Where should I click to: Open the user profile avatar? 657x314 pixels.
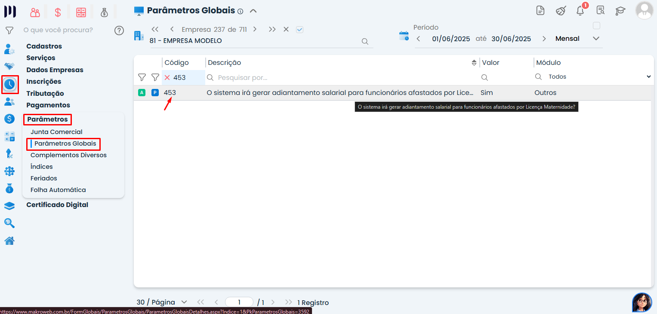[644, 10]
